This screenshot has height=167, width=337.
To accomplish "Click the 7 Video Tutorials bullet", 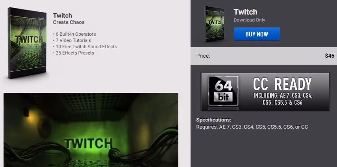I will (72, 40).
